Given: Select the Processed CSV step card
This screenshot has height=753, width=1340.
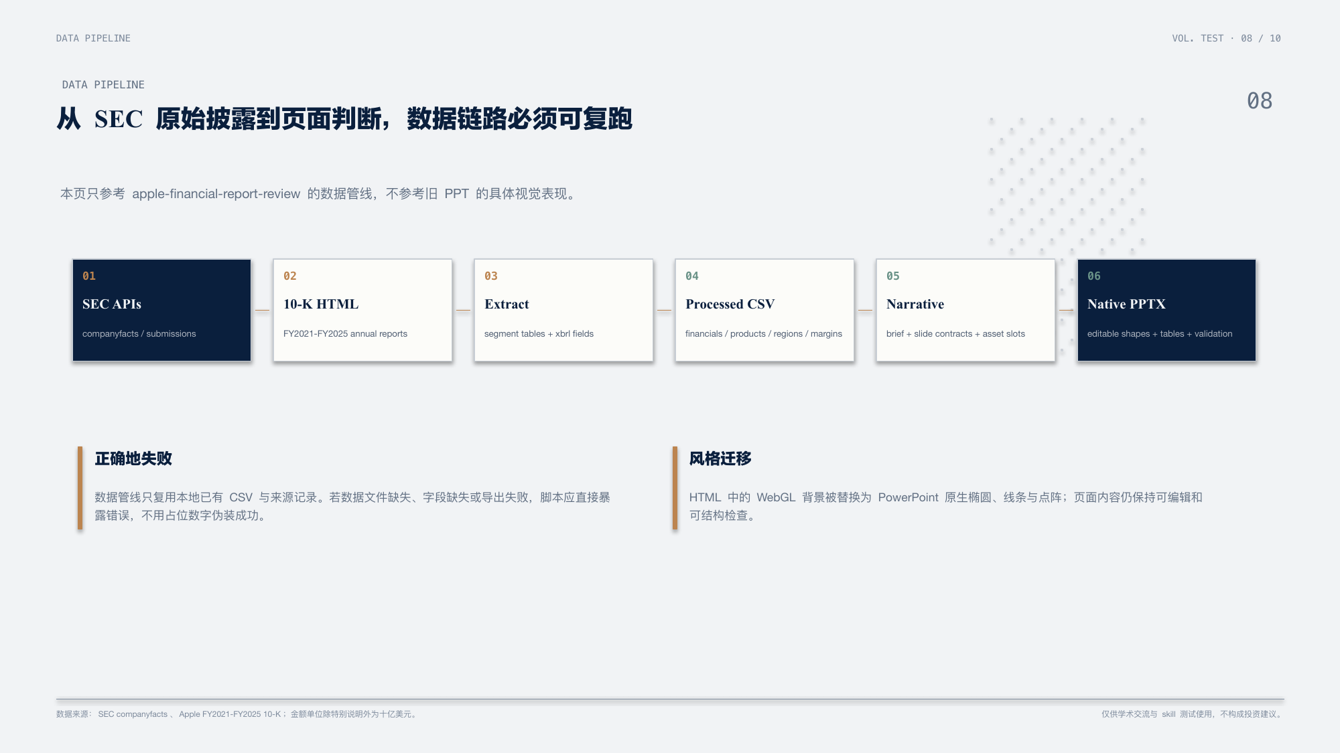Looking at the screenshot, I should click(x=764, y=310).
